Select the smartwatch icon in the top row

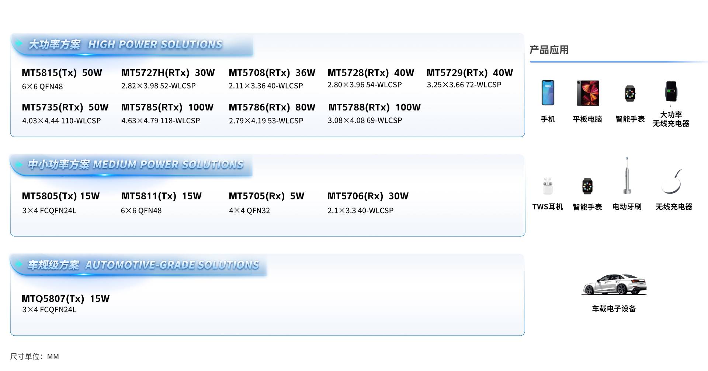(630, 93)
